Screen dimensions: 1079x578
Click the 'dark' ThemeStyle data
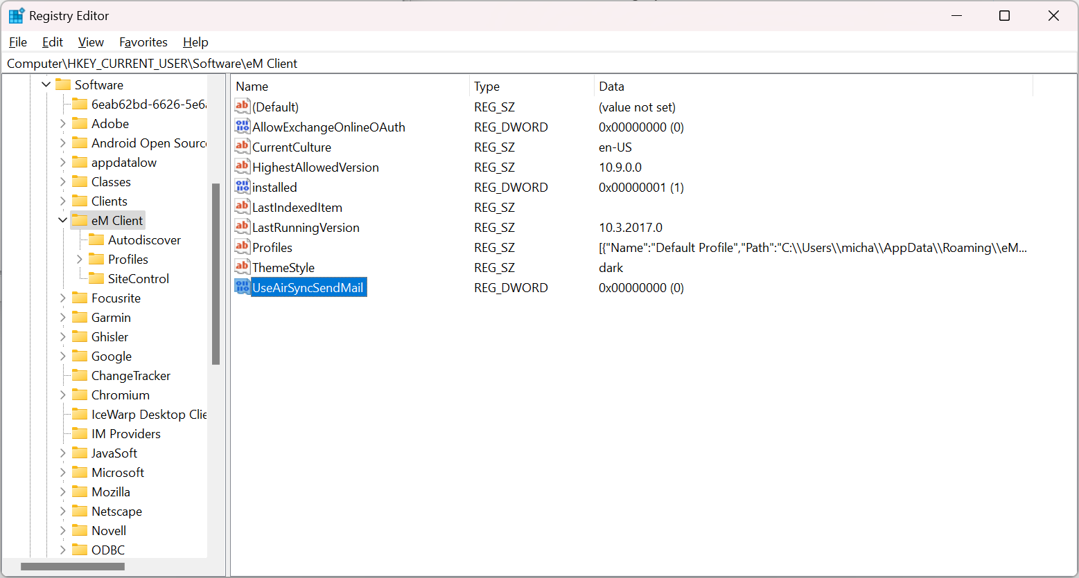pyautogui.click(x=611, y=267)
